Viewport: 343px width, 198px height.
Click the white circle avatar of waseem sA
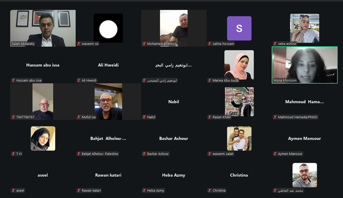[108, 28]
